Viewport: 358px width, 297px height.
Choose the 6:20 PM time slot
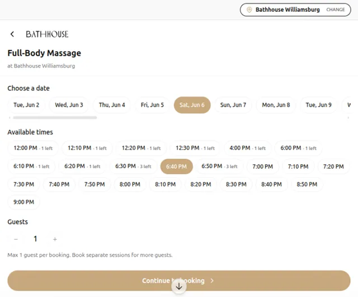[82, 166]
